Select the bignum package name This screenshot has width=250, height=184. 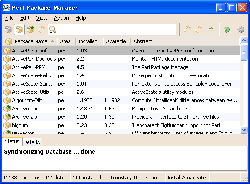(x=20, y=125)
